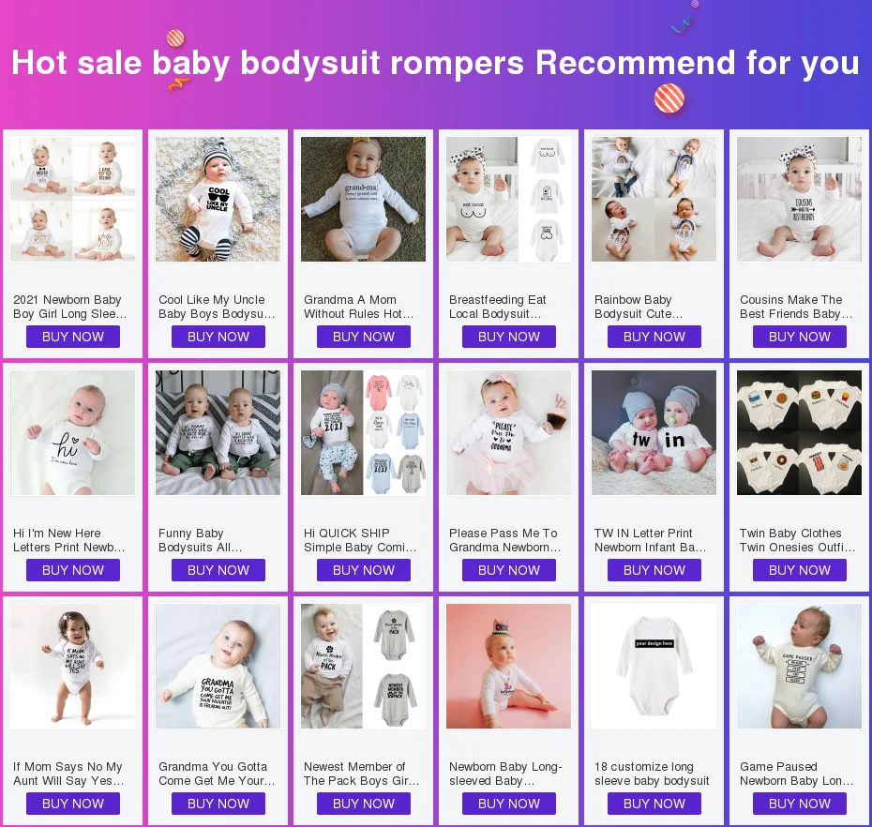The width and height of the screenshot is (872, 827).
Task: Buy the Cousins Make The Best Friends item
Action: (800, 337)
